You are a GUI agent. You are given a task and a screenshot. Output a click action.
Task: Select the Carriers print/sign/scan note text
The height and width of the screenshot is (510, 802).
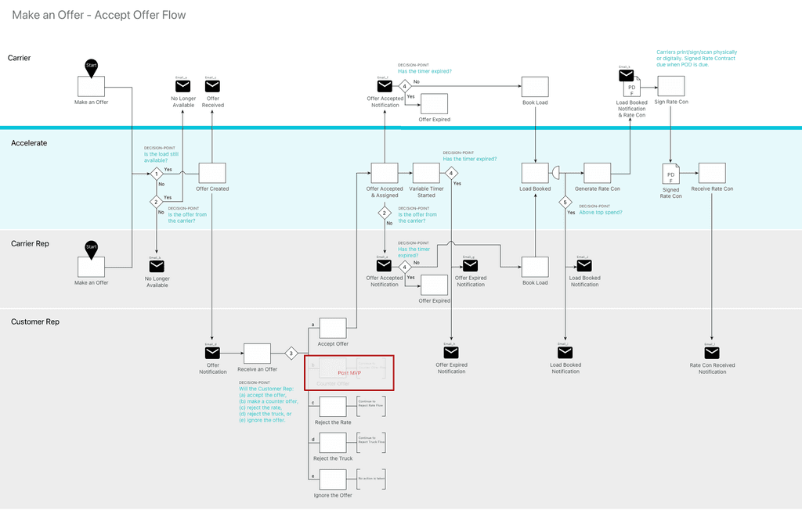[x=696, y=58]
